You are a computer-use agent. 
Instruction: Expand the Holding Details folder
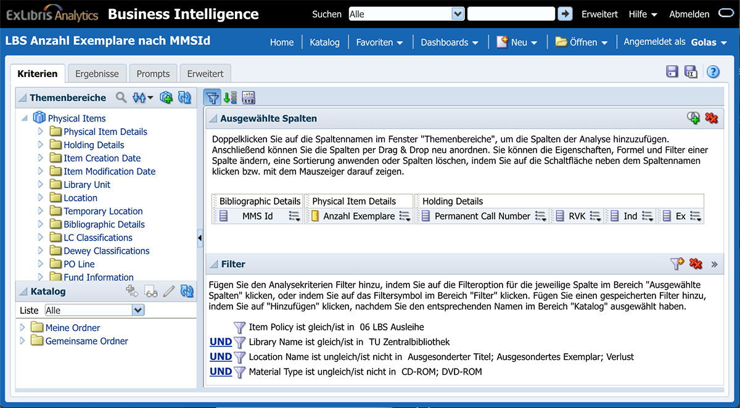coord(41,145)
